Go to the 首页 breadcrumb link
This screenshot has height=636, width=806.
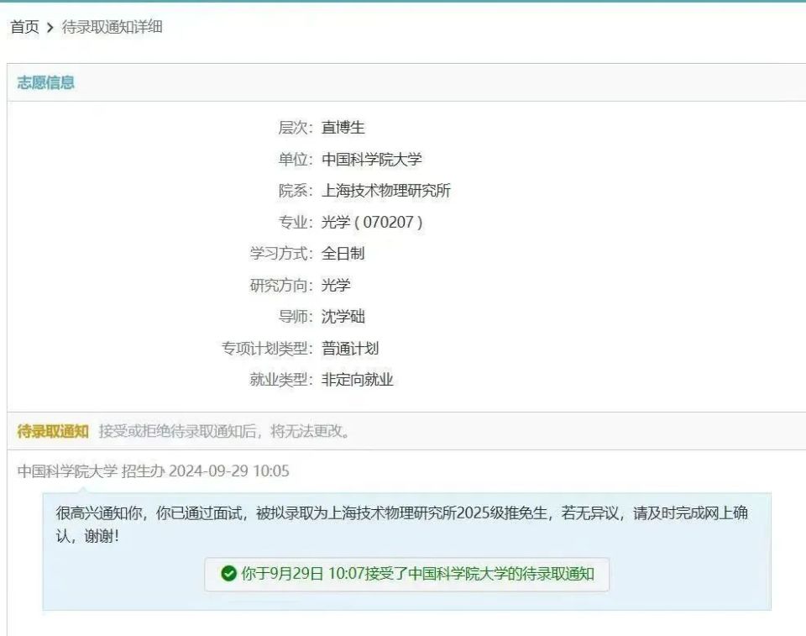click(24, 27)
